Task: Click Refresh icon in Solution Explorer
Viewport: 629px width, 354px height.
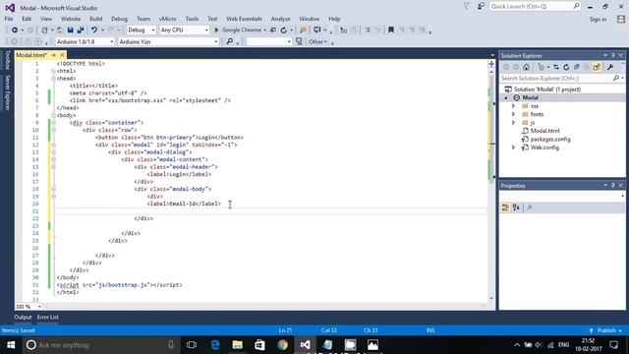Action: 566,67
